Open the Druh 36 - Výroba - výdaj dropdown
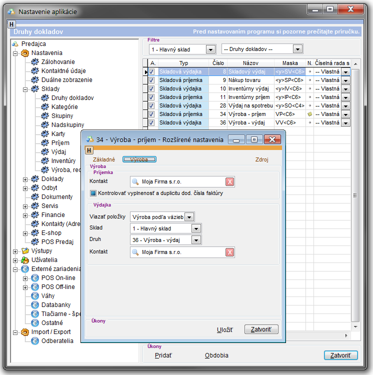 [196, 240]
